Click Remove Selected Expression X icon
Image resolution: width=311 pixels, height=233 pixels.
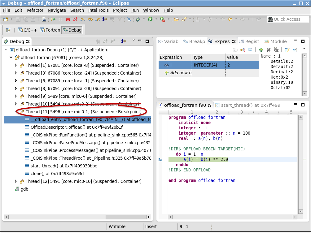click(x=269, y=50)
